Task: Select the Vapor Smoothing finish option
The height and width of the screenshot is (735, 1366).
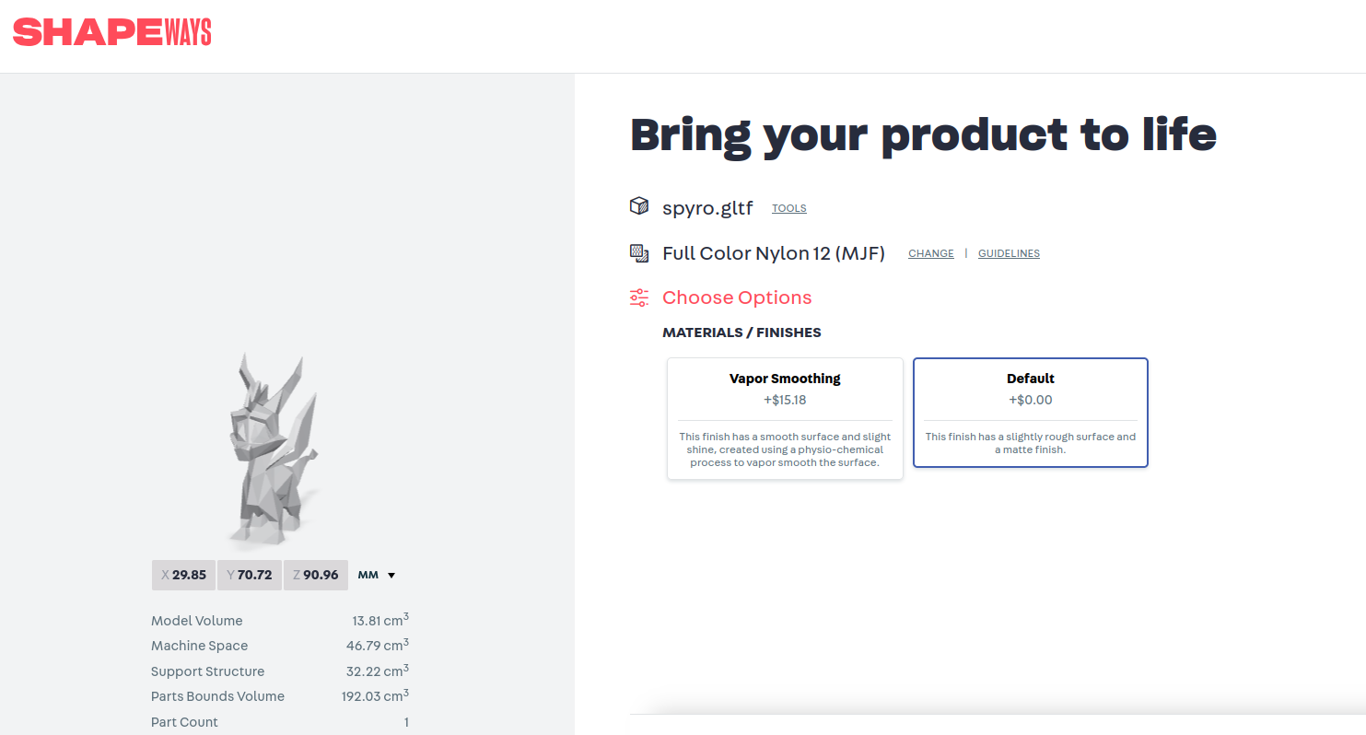Action: click(785, 418)
